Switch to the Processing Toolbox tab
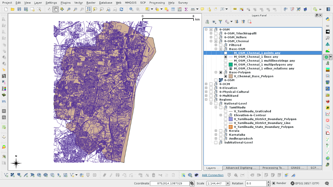333x187 pixels. (x=273, y=168)
